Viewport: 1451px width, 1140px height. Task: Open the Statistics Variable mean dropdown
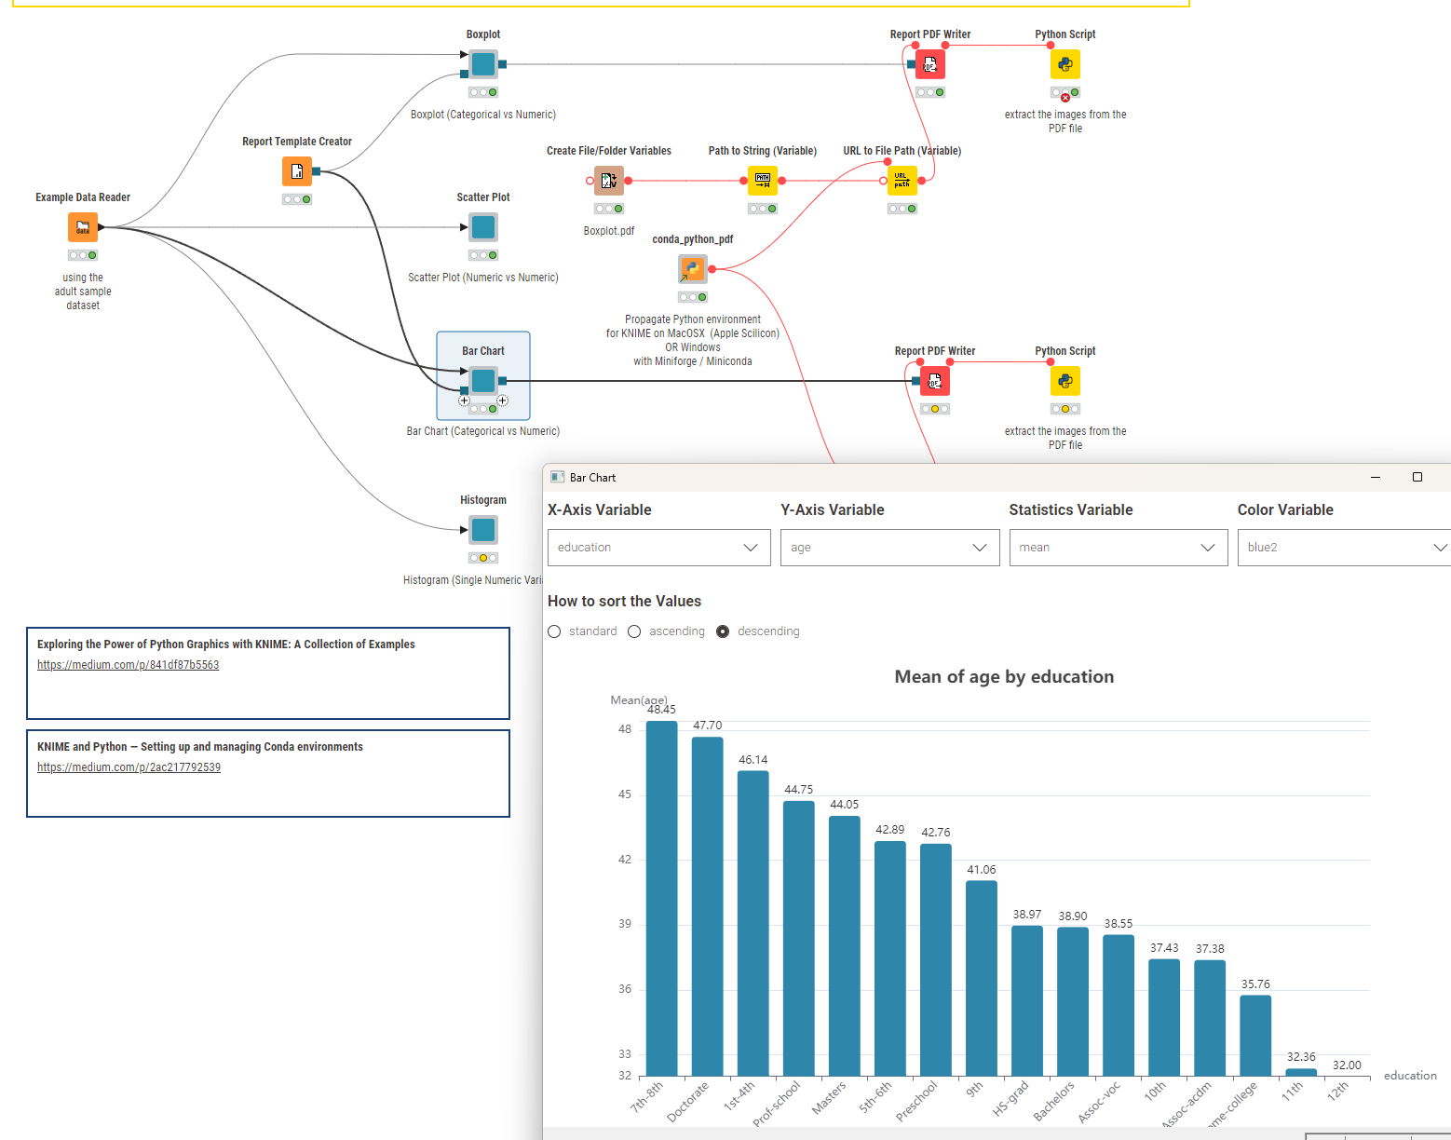1118,548
